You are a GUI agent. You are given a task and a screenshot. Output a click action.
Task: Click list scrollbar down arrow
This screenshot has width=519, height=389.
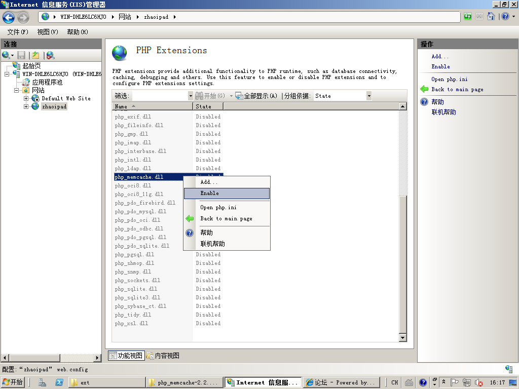[402, 338]
